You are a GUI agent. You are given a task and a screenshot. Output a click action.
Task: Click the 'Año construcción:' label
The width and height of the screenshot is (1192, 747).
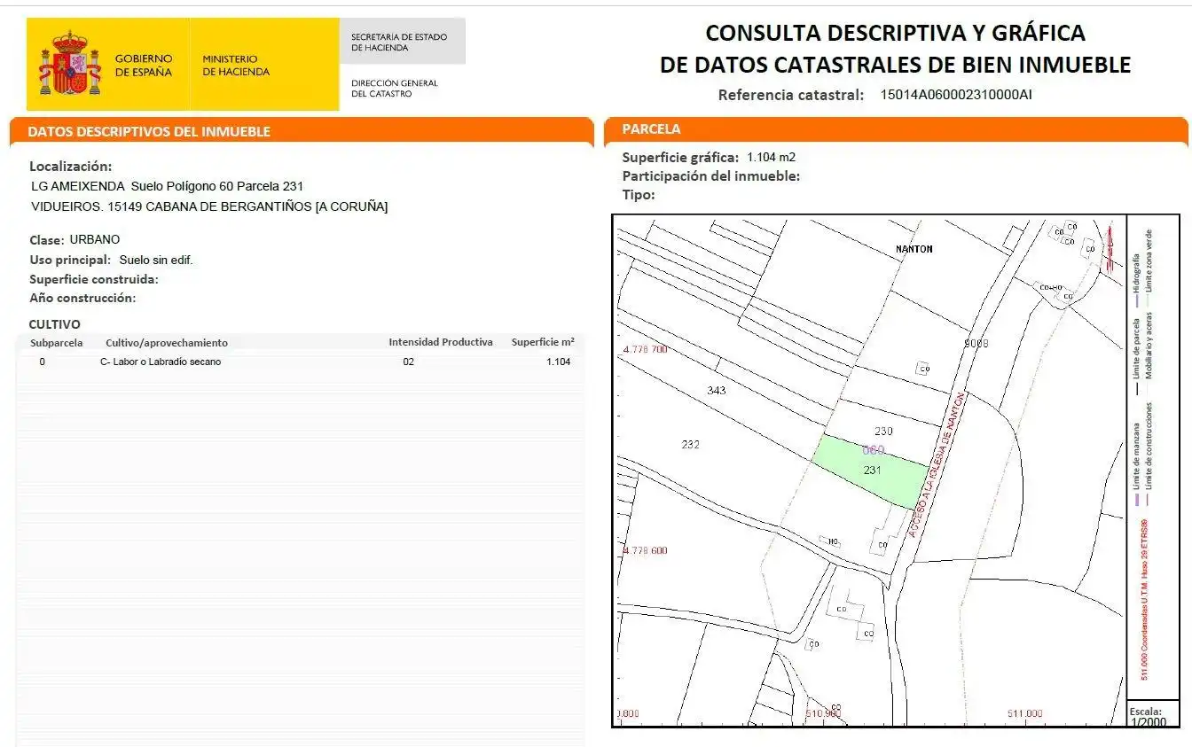click(82, 298)
